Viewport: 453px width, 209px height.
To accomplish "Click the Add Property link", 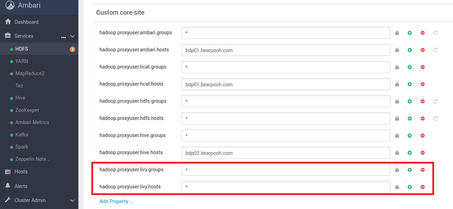I will click(x=116, y=201).
